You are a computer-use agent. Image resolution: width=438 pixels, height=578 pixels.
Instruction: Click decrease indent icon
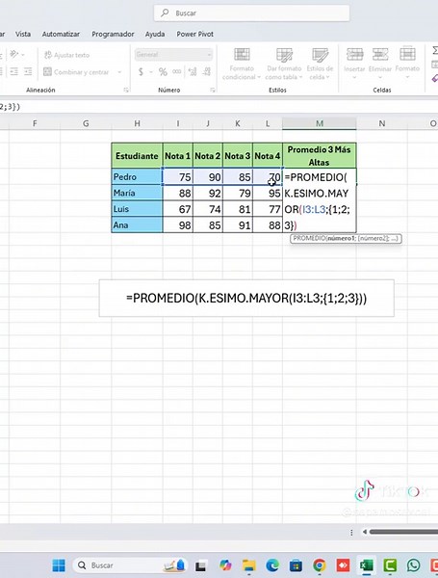[14, 71]
